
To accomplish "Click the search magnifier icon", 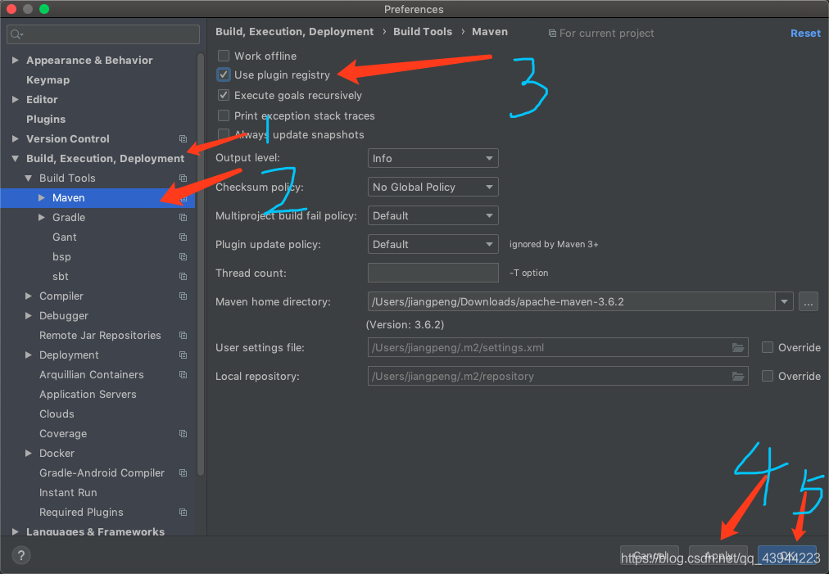I will point(16,34).
